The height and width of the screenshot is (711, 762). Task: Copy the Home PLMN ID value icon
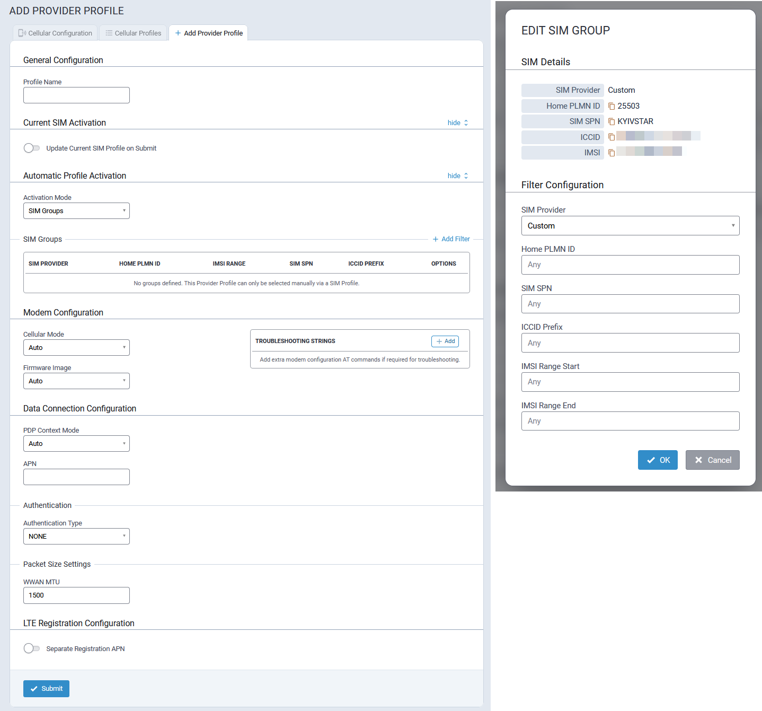click(x=612, y=106)
